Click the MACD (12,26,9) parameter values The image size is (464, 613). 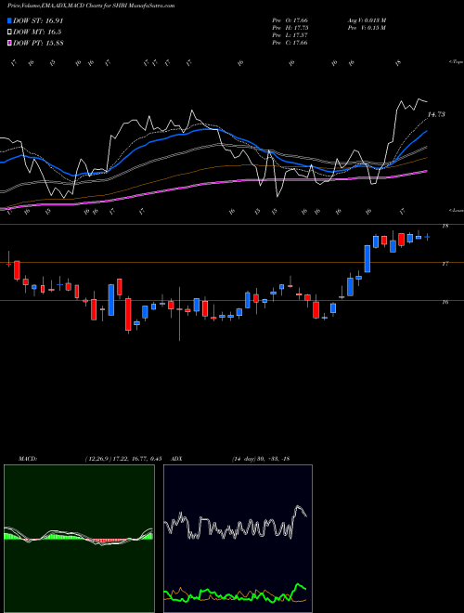click(x=123, y=459)
